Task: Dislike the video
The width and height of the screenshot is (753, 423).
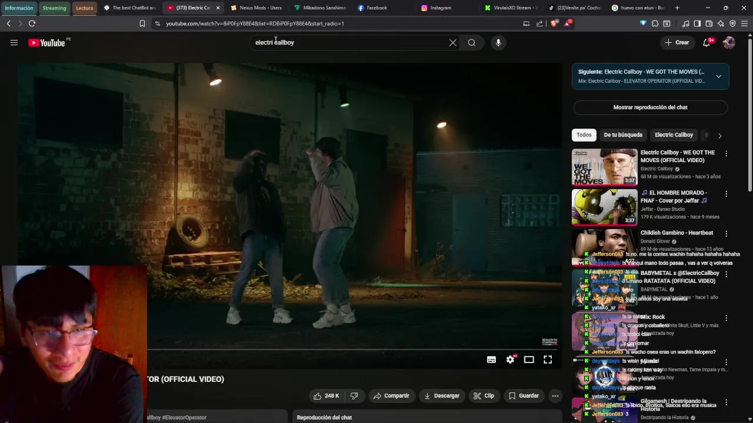Action: pos(354,396)
